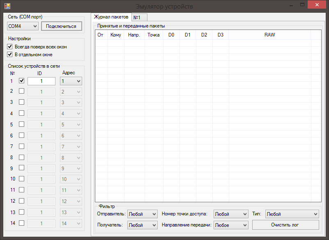Switch to the №1 tab
The height and width of the screenshot is (240, 329).
click(139, 17)
